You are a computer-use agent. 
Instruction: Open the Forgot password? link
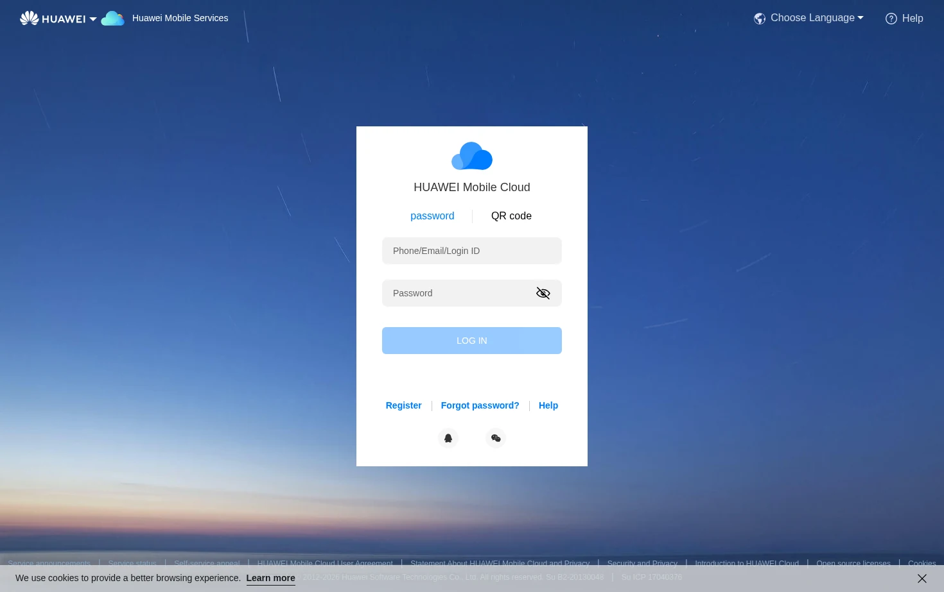pos(480,405)
